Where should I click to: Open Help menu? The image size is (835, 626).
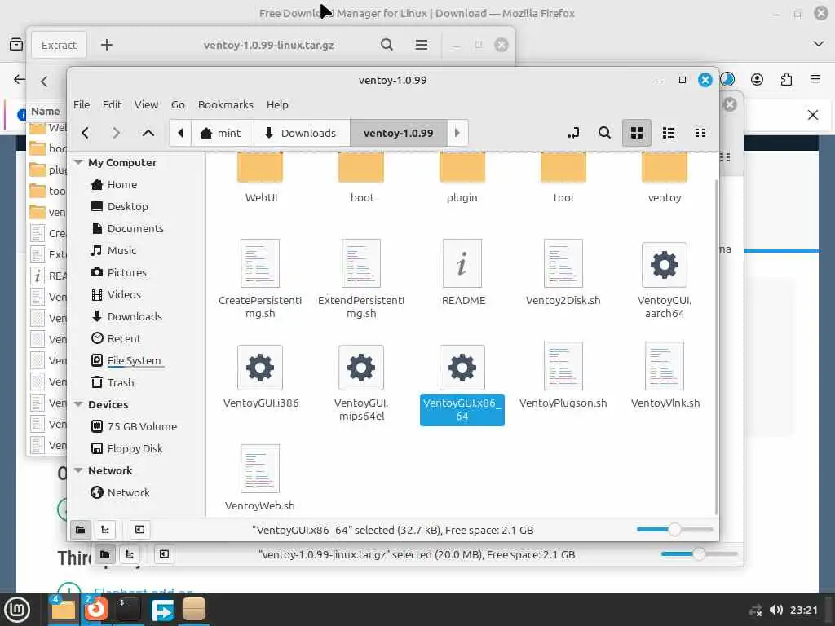tap(277, 105)
